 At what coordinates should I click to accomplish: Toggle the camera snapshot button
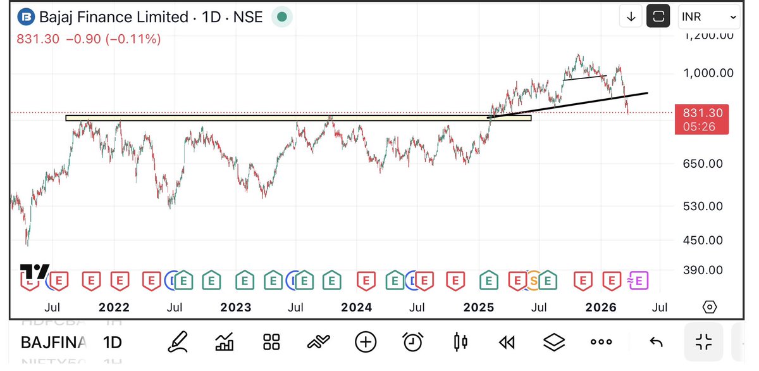pyautogui.click(x=658, y=16)
